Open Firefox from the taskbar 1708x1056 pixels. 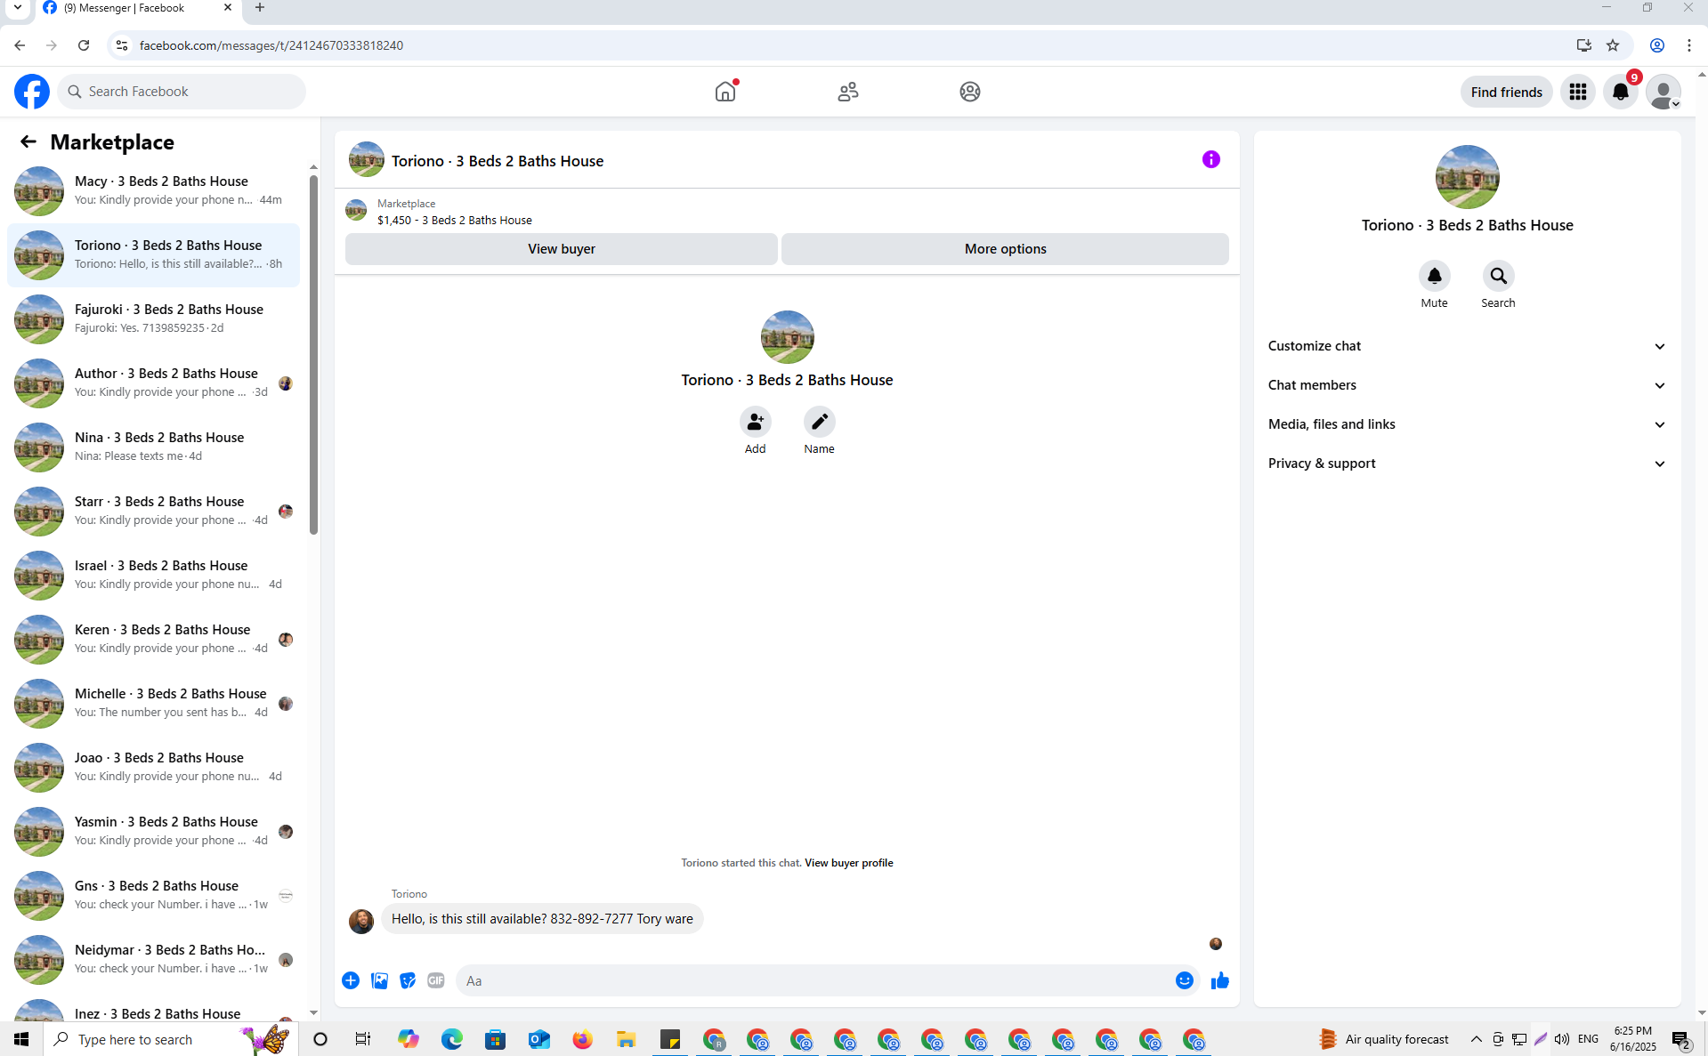coord(582,1039)
